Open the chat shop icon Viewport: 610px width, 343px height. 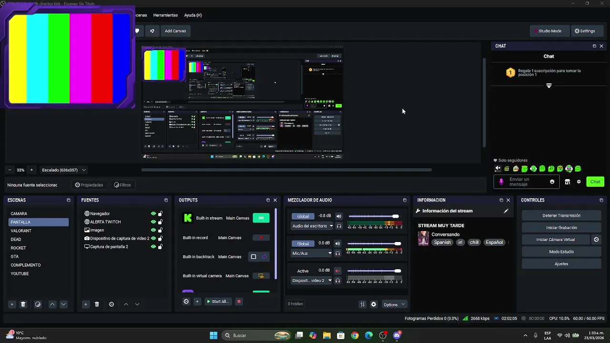coord(567,182)
